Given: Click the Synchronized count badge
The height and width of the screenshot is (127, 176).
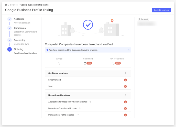Looking at the screenshot, I should [x=125, y=80].
